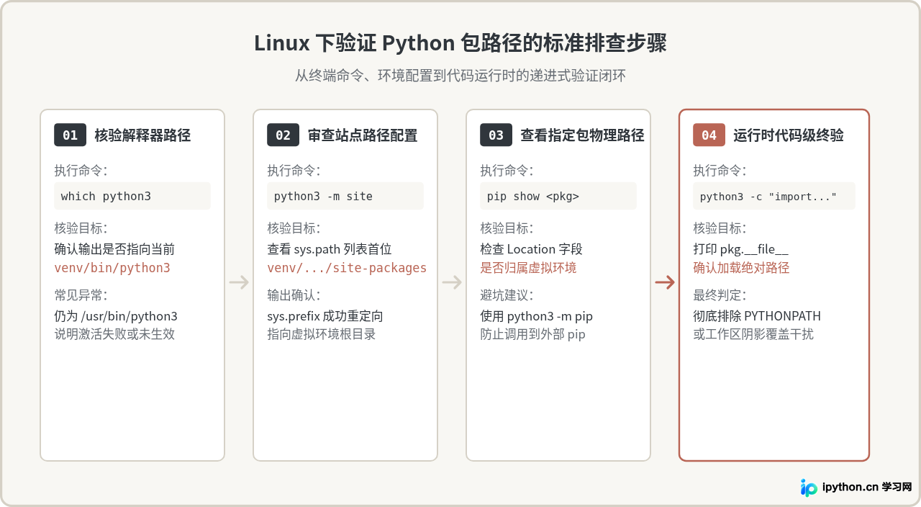921x507 pixels.
Task: Click text '检查 Location 字段'
Action: (531, 249)
